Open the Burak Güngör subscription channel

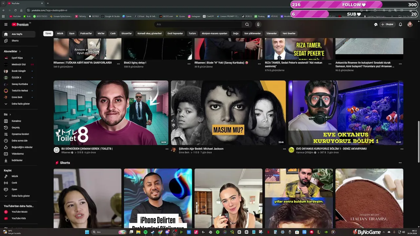click(x=19, y=71)
